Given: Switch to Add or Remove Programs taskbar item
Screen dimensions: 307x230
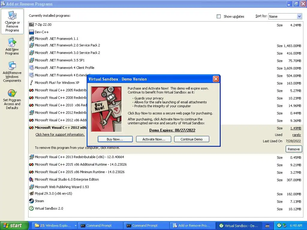Looking at the screenshot, I should coord(192,226).
